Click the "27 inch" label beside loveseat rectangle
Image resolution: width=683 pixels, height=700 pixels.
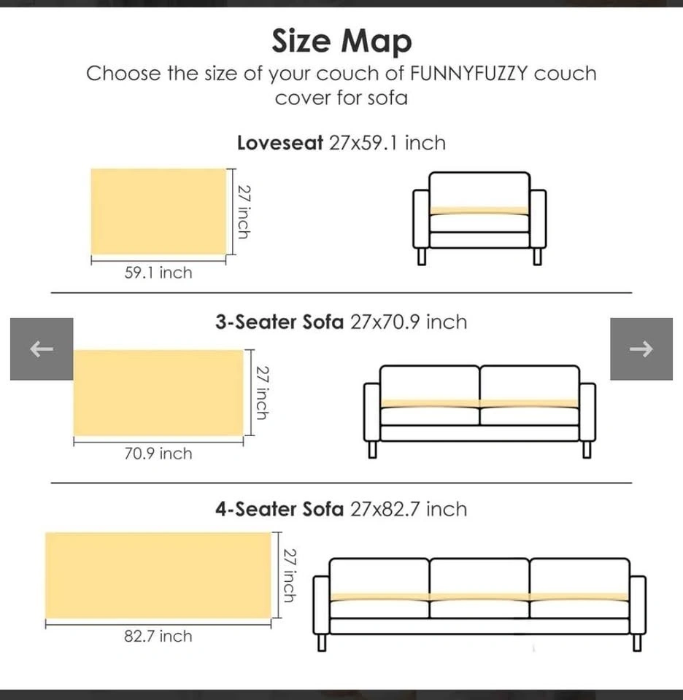[x=244, y=211]
